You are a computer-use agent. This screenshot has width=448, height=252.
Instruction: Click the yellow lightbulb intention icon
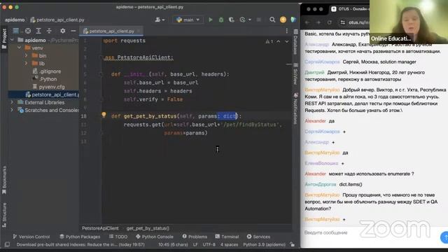104,115
